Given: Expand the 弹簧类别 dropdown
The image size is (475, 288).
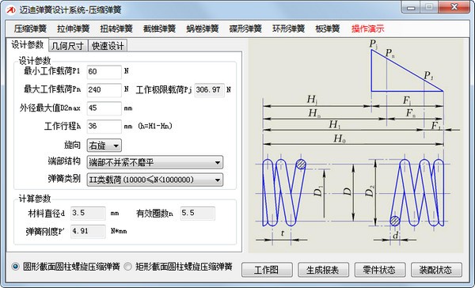Looking at the screenshot, I should (155, 180).
